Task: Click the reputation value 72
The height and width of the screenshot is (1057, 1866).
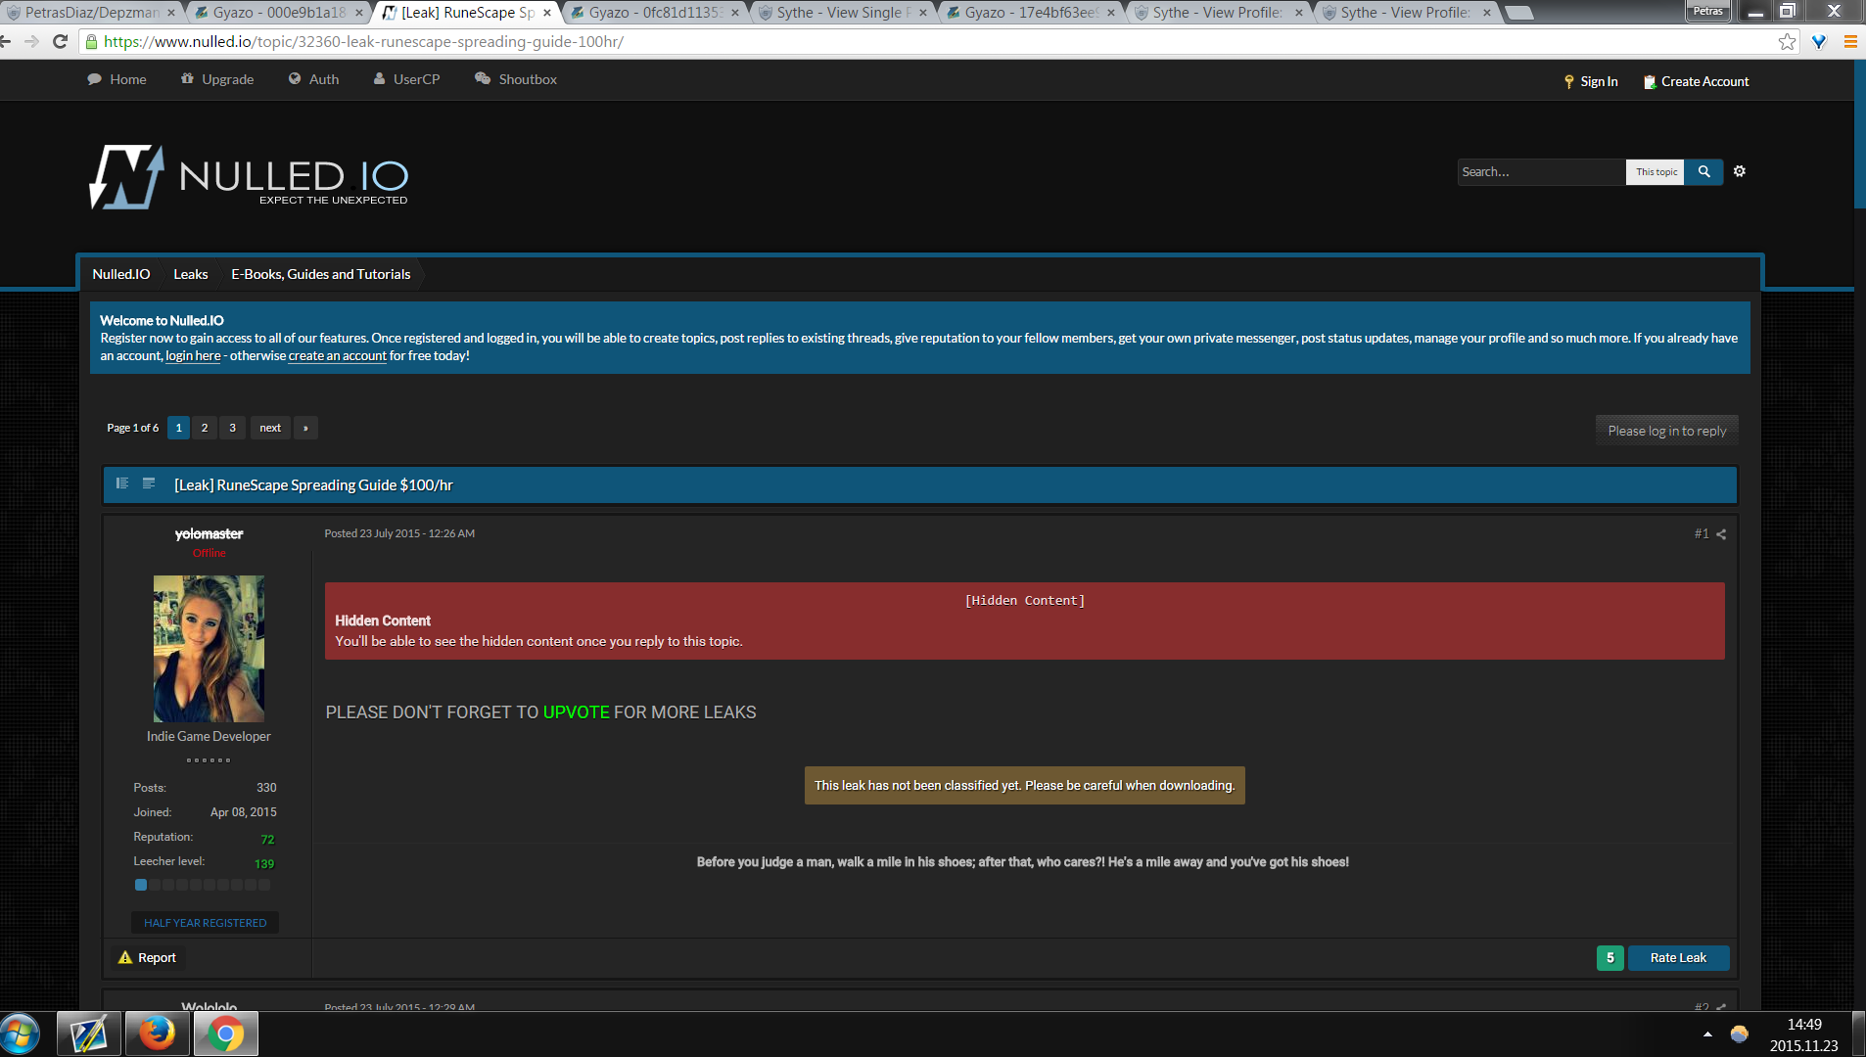Action: [x=267, y=840]
